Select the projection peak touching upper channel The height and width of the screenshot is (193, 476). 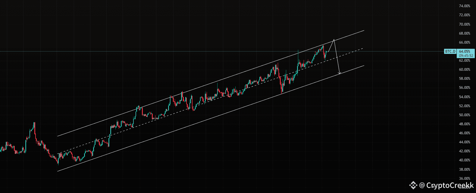(x=334, y=40)
